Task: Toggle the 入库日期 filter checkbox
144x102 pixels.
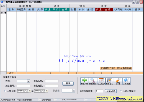Action: [5, 91]
